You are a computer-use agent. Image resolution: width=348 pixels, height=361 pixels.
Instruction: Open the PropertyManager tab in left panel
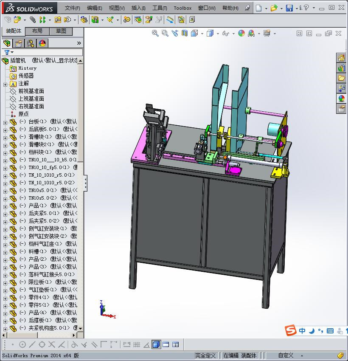(19, 43)
